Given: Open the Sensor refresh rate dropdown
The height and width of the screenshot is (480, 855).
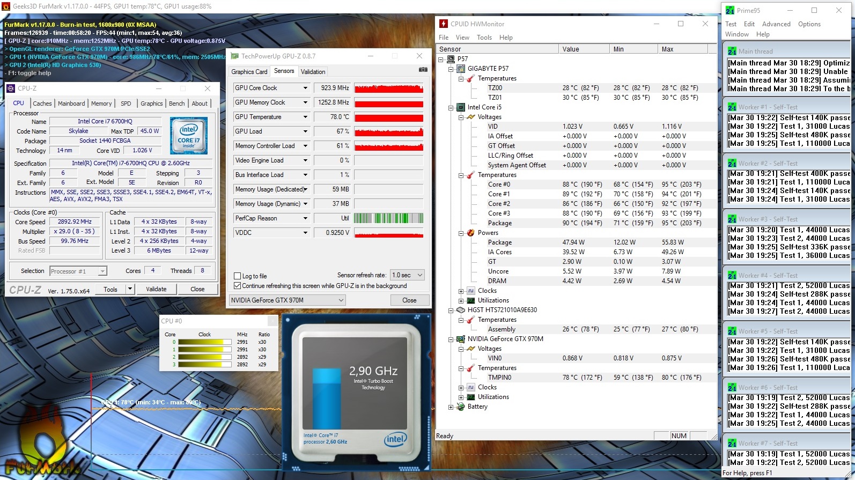Looking at the screenshot, I should (x=407, y=275).
